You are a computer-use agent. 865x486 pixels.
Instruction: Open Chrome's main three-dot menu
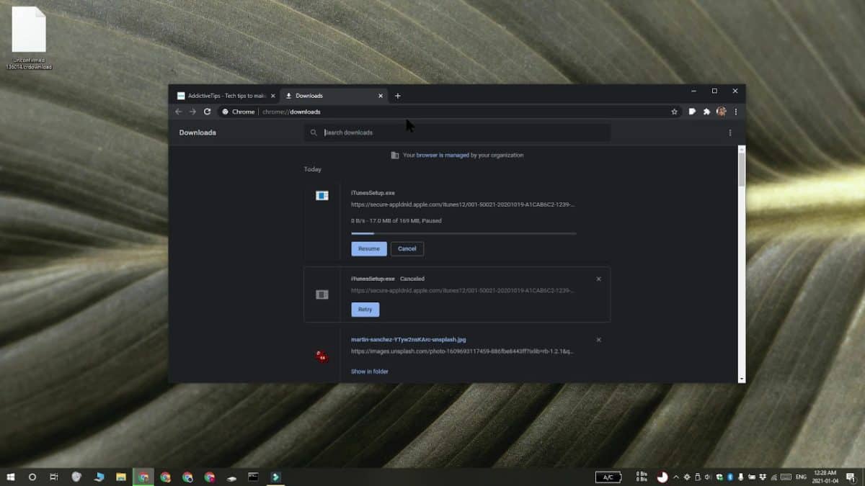[x=736, y=112]
